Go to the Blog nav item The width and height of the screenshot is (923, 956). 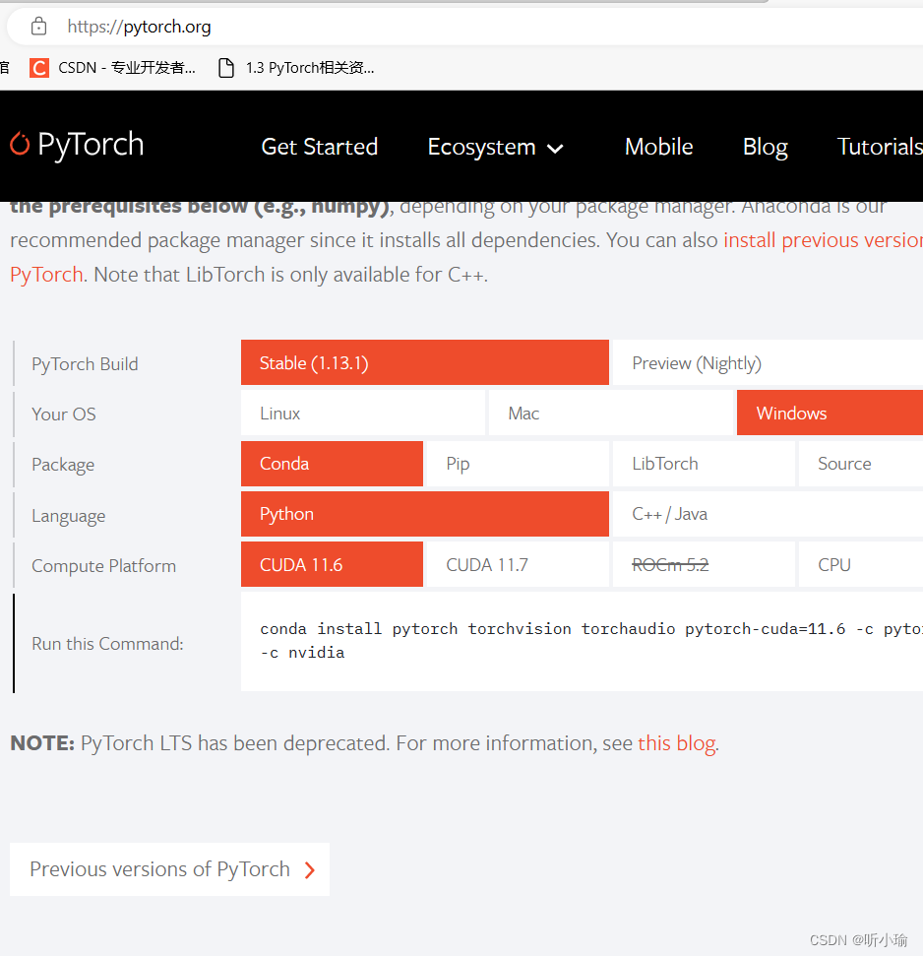coord(766,148)
